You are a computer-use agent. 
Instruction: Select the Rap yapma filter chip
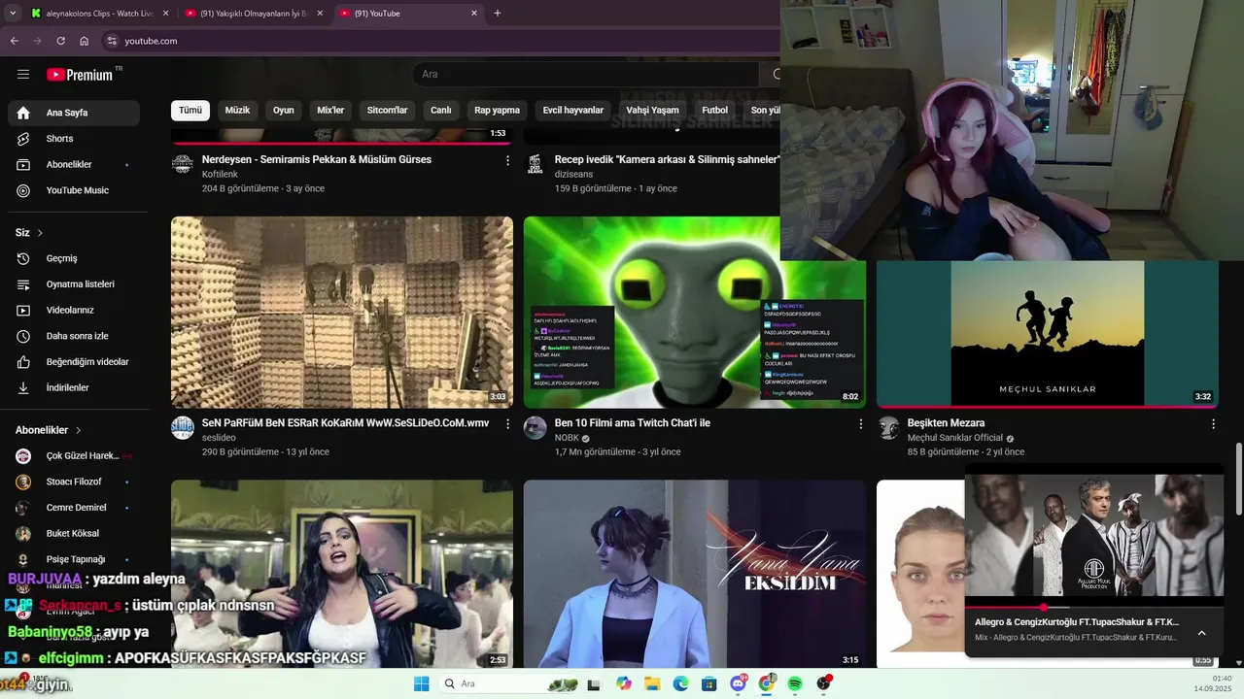click(497, 110)
